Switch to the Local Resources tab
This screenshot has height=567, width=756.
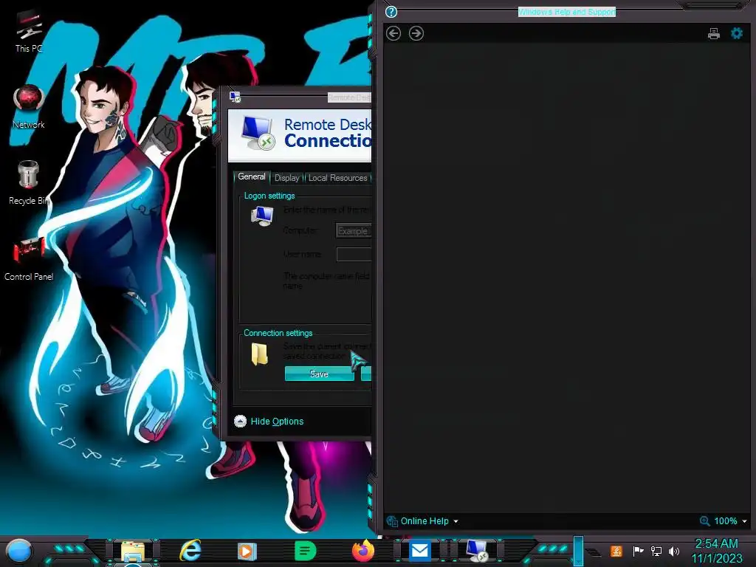pos(337,178)
